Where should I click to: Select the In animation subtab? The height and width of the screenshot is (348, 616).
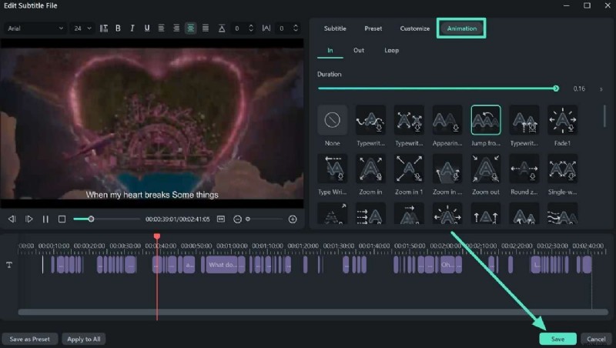click(x=330, y=50)
